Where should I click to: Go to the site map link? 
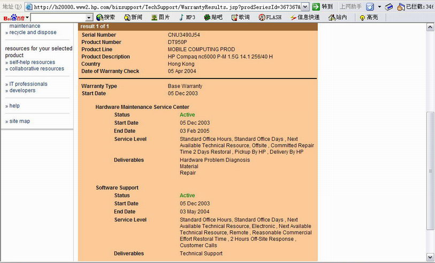(x=20, y=121)
